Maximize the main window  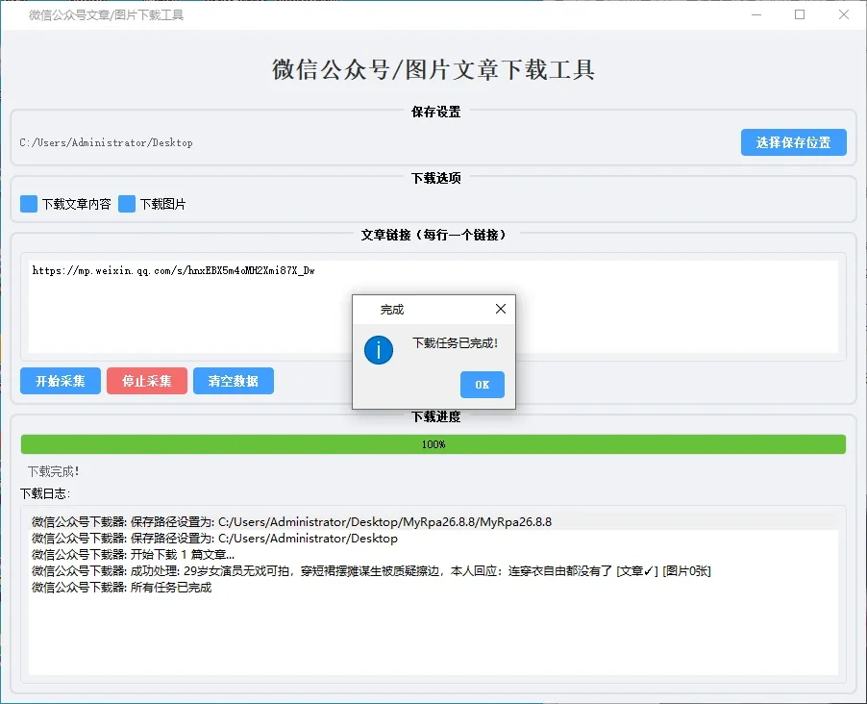800,15
